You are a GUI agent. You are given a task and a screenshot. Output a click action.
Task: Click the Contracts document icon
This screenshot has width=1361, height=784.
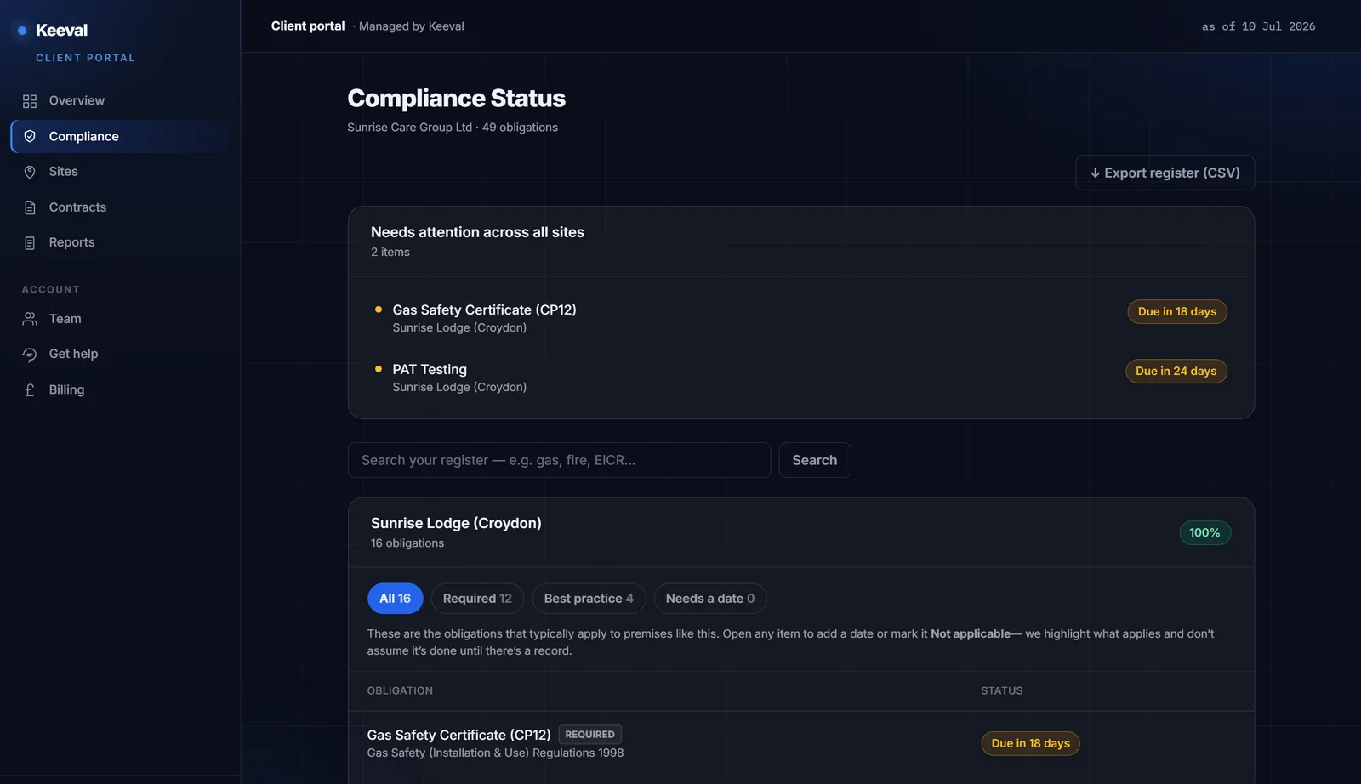pos(30,207)
